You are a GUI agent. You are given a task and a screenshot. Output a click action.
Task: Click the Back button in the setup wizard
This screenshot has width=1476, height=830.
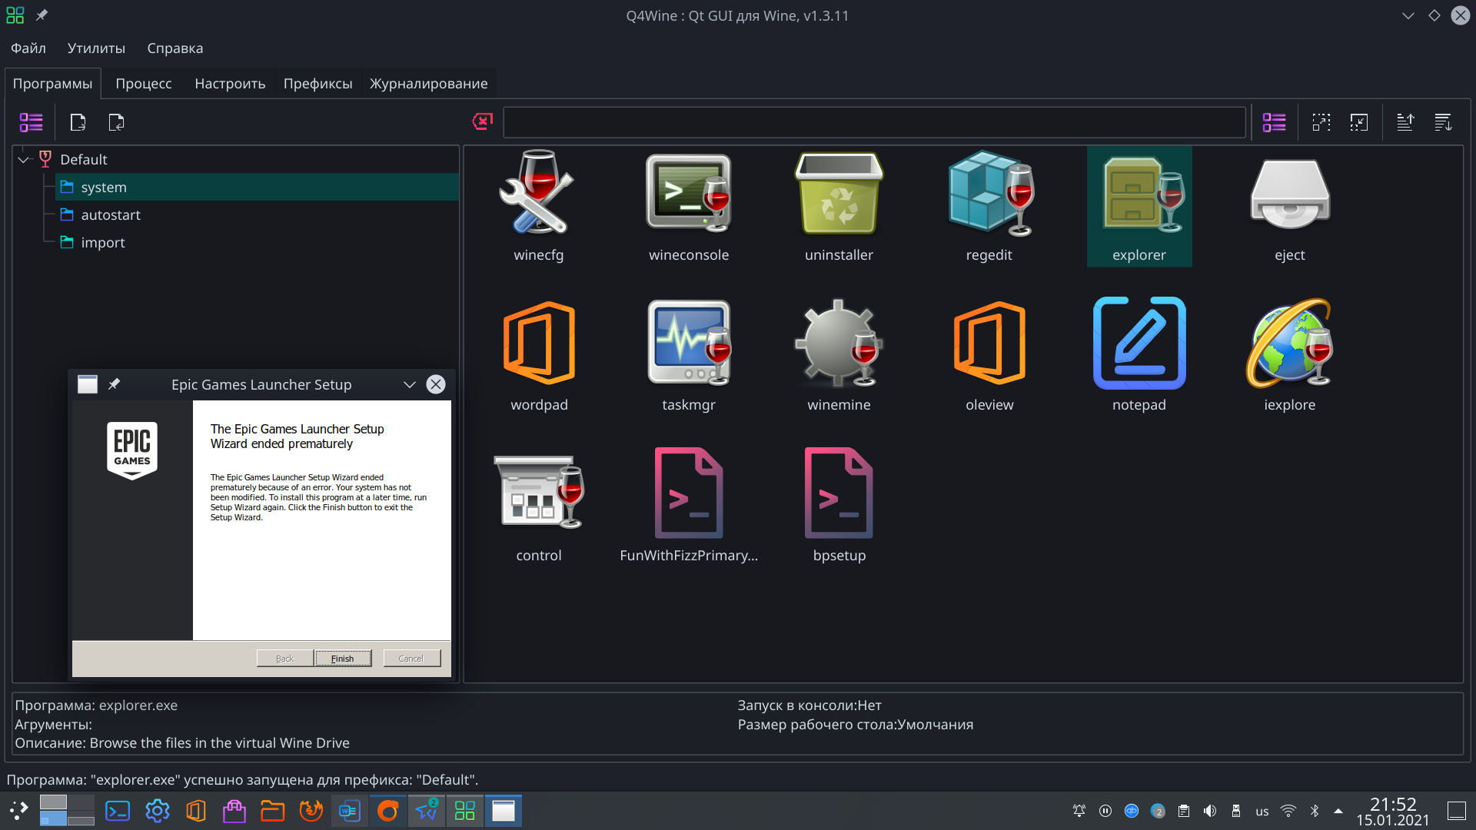[285, 659]
